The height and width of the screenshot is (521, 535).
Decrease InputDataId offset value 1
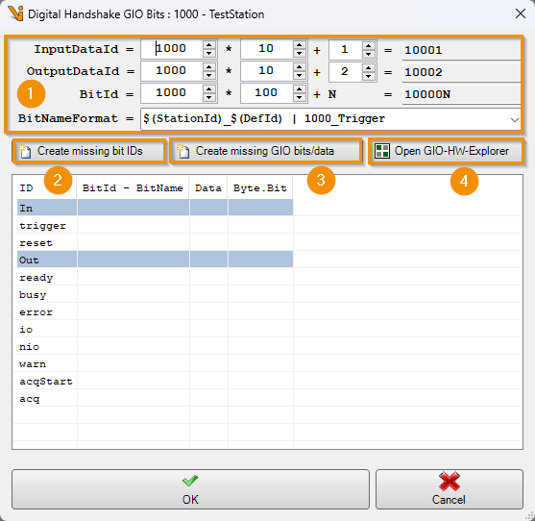point(369,54)
